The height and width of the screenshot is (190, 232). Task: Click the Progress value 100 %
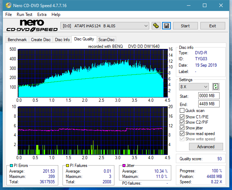tap(217, 171)
